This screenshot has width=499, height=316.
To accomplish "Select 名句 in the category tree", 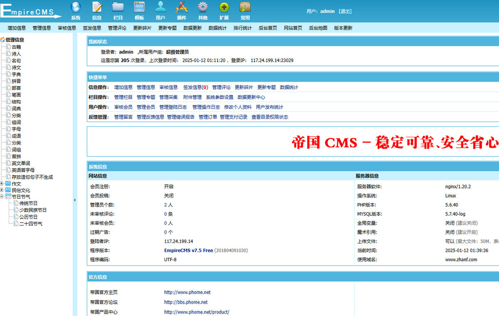I will click(x=16, y=61).
